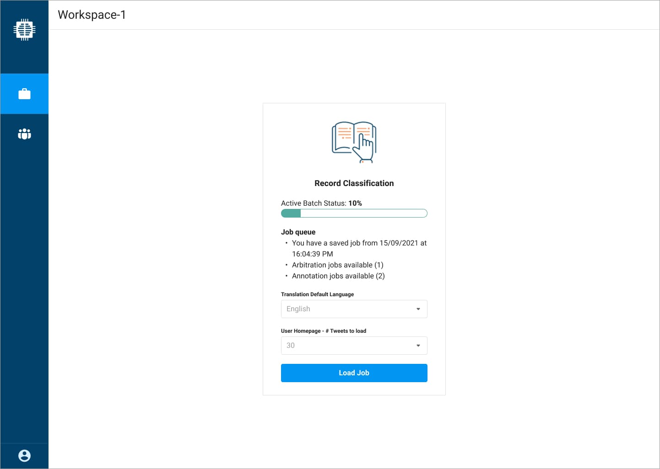Select the saved job from 15/09/2021
Screen dimensions: 660x469
pos(359,248)
